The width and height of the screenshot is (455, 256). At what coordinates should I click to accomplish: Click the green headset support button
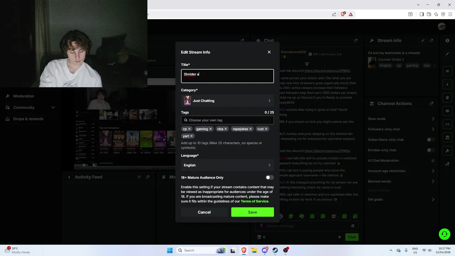[444, 234]
